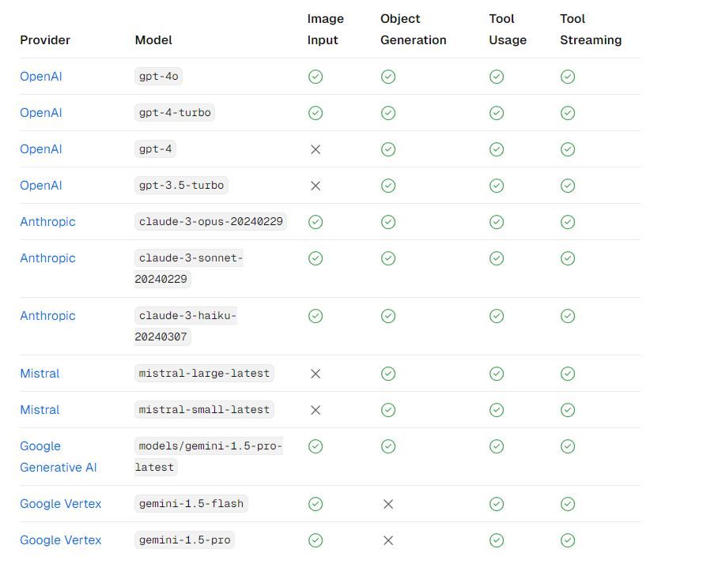The image size is (703, 564).
Task: Click the Model column header
Action: (153, 39)
